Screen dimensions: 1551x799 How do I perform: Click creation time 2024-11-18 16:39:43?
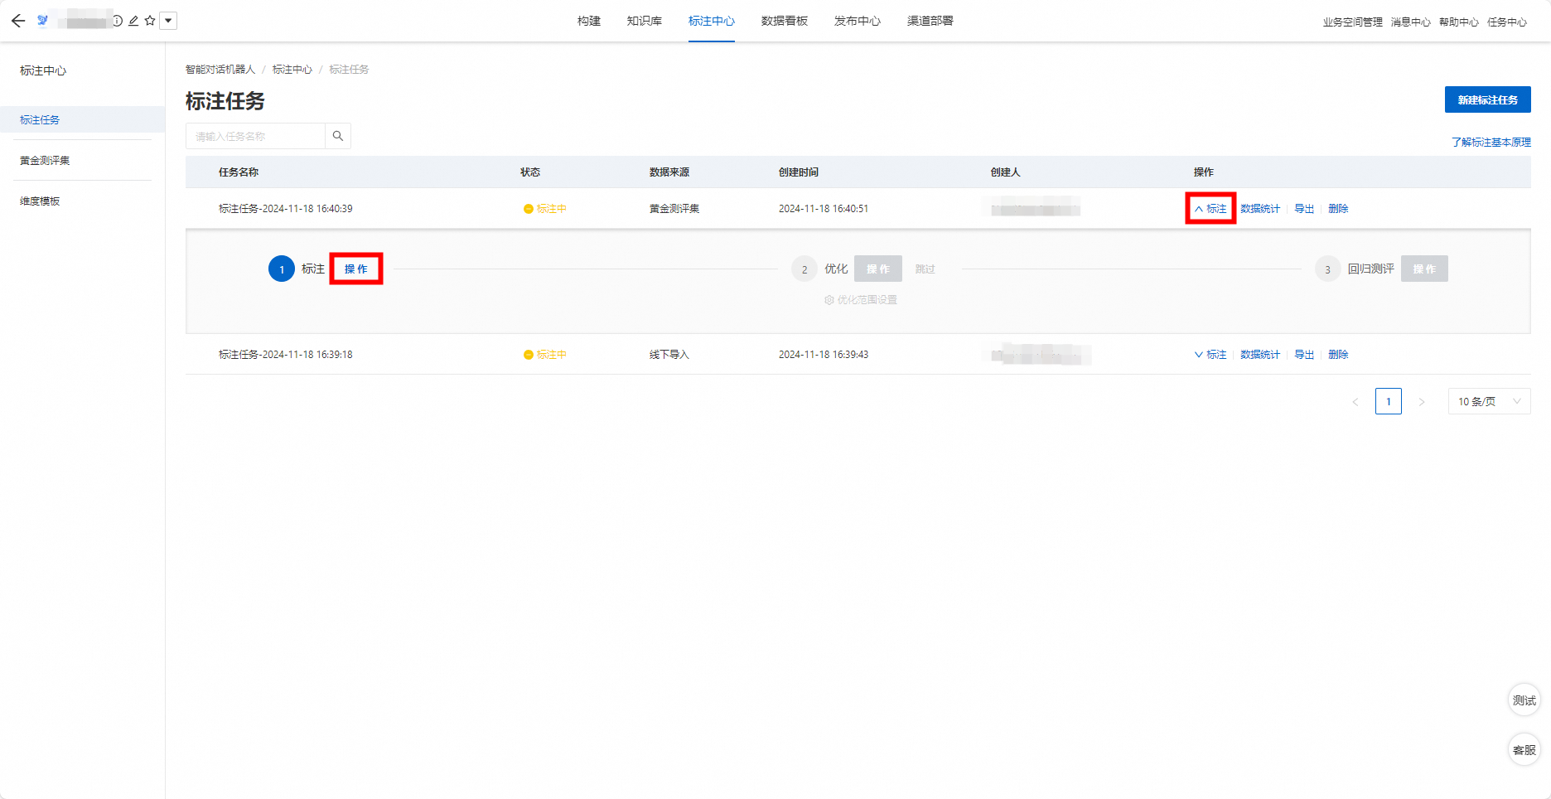click(824, 355)
